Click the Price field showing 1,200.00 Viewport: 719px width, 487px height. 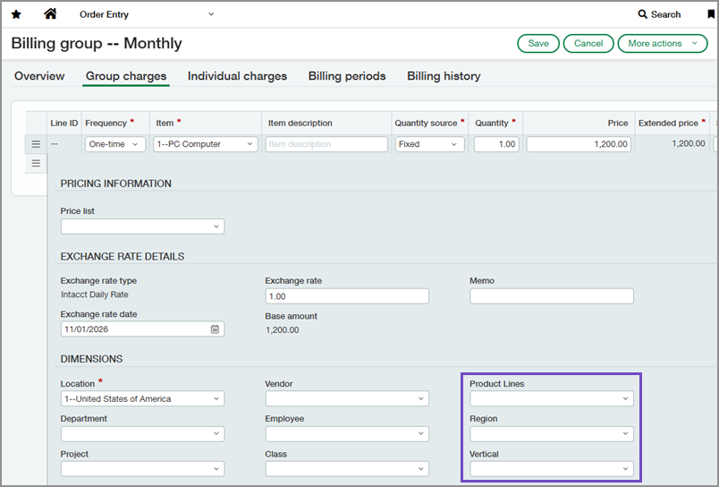click(579, 144)
